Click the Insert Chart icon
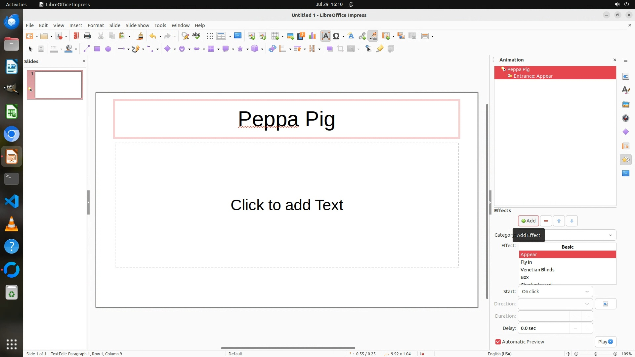 (312, 36)
